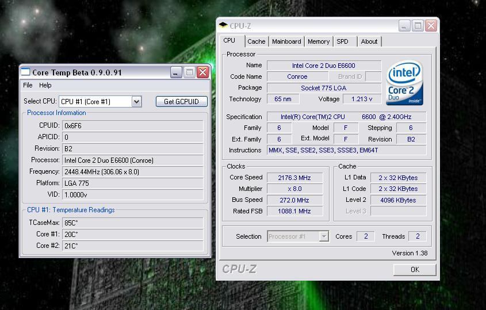Switch to the CPU tab in CPU-Z

pos(229,41)
